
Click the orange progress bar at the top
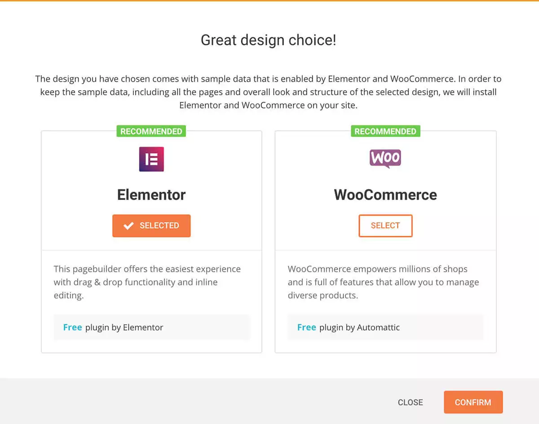click(x=269, y=1)
